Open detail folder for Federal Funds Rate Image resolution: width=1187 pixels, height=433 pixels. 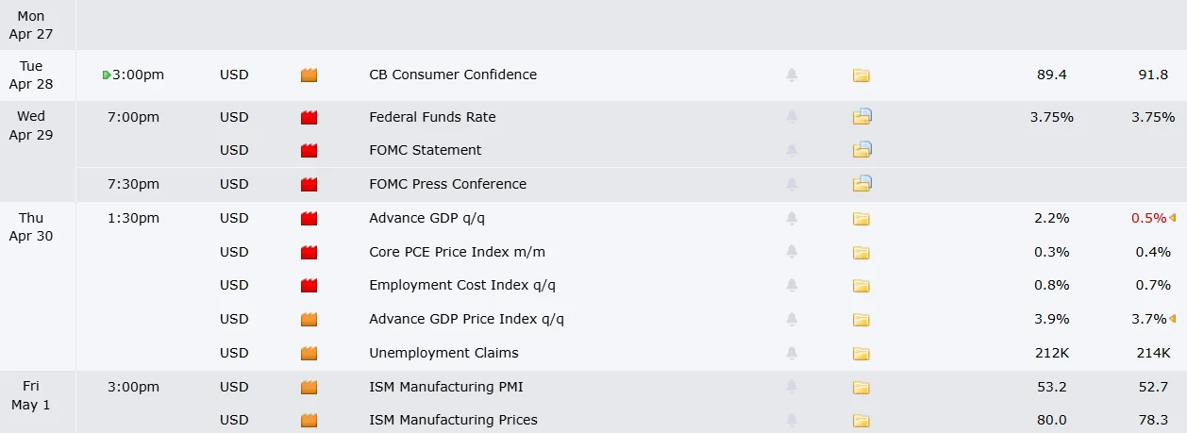coord(861,117)
